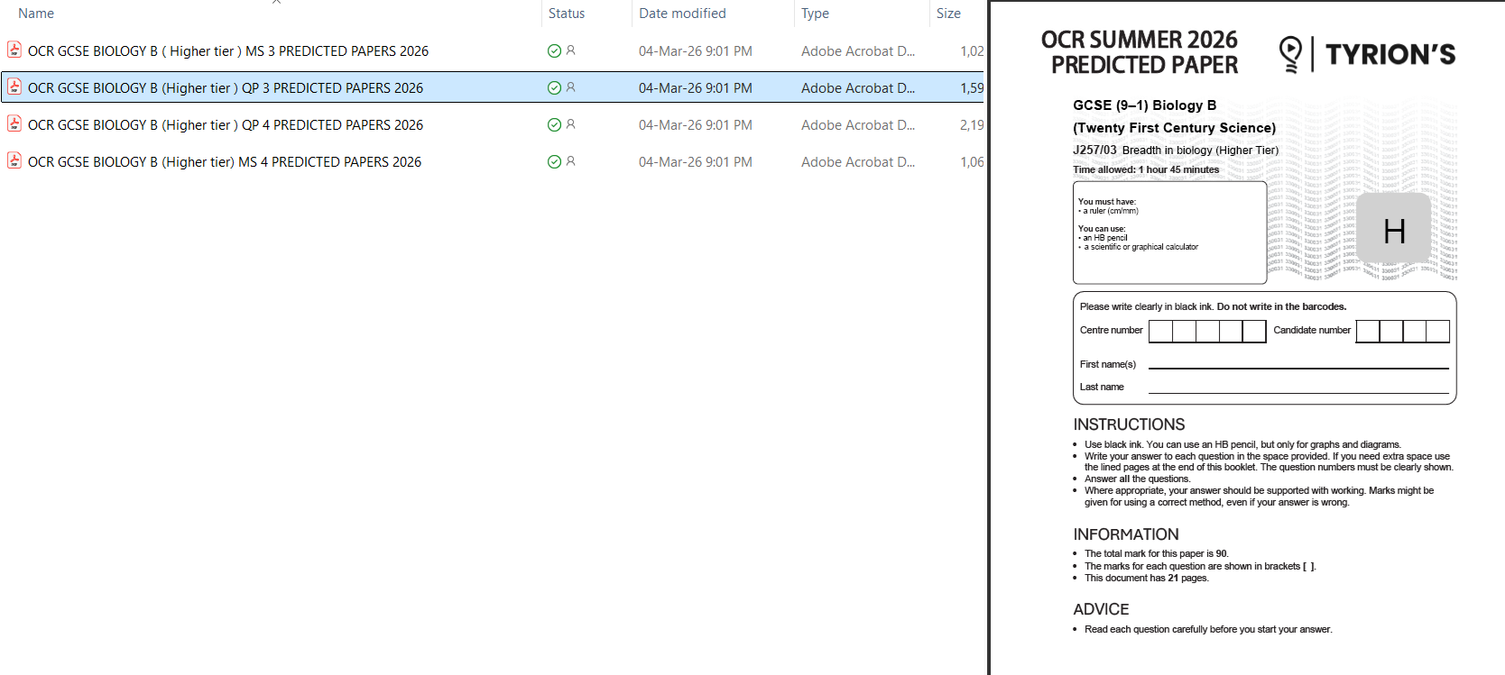Click the shared person icon in the QP 3 row
This screenshot has height=675, width=1505.
570,87
